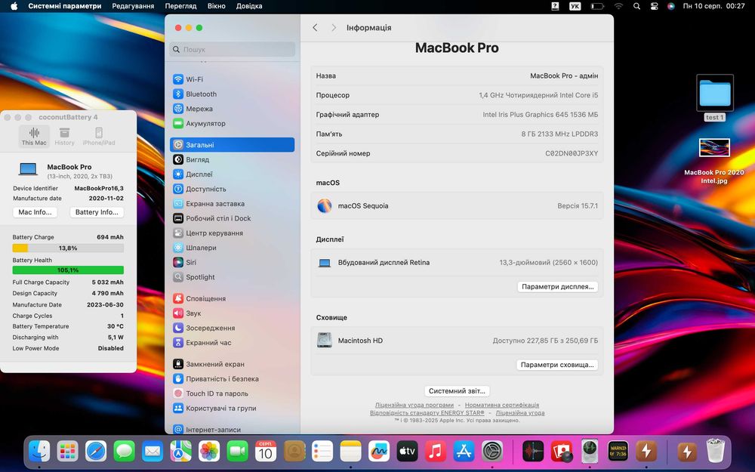Image resolution: width=755 pixels, height=472 pixels.
Task: Open Екранний час settings
Action: (232, 342)
